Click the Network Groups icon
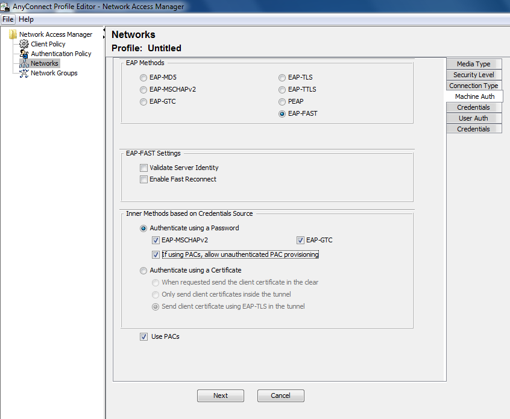510x419 pixels. click(x=24, y=73)
